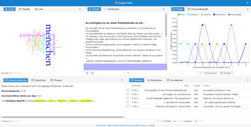This screenshot has width=251, height=127.
Task: Open the Kontexte term search dropdown
Action: coord(154,121)
